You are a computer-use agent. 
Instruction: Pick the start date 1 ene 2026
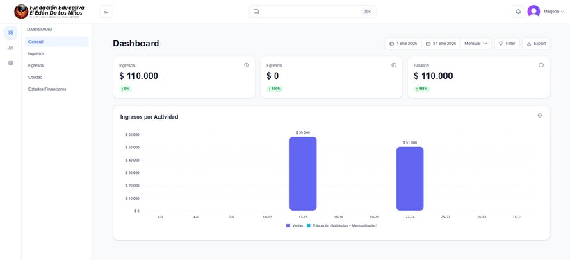click(x=403, y=44)
